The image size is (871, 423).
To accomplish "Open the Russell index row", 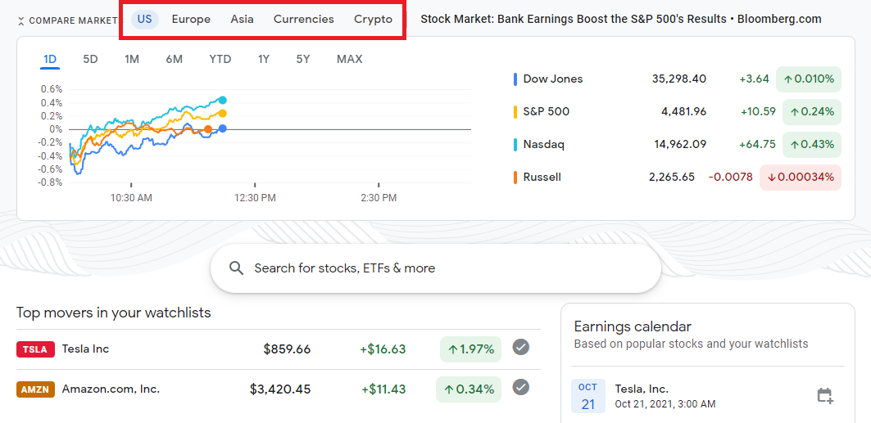I will (x=677, y=178).
